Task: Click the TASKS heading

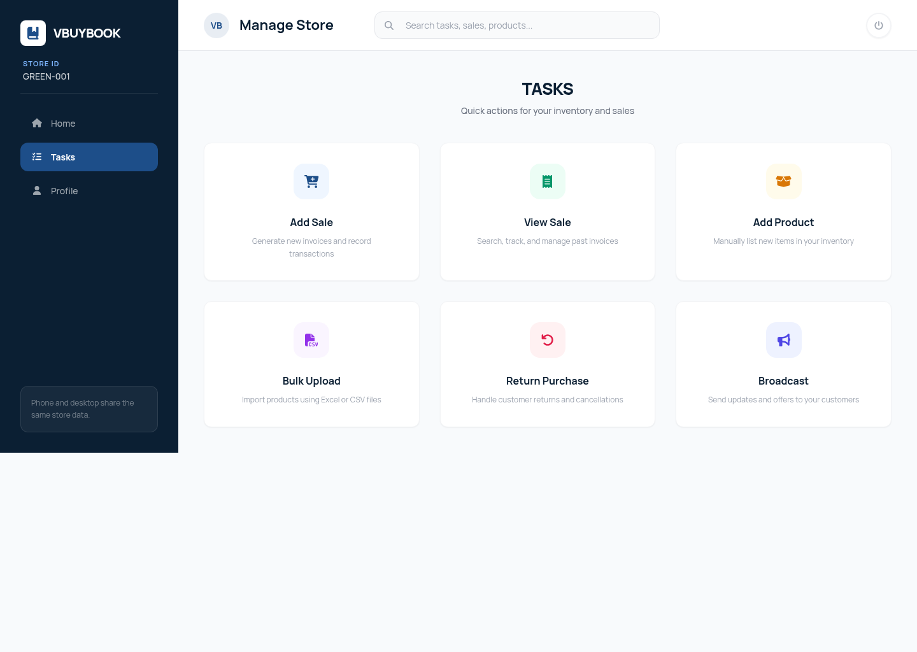Action: tap(548, 89)
